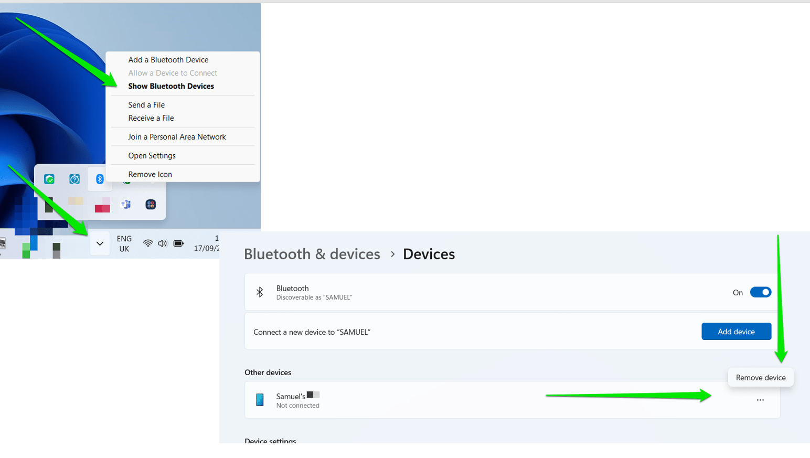Click the Bluetooth icon in tray overflow
This screenshot has height=458, width=810.
[x=100, y=179]
